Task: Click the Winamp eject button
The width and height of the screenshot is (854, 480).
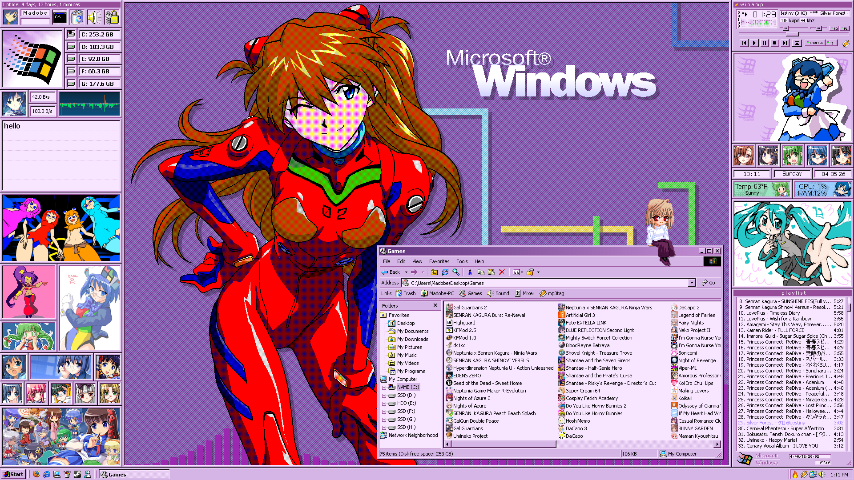Action: click(797, 43)
